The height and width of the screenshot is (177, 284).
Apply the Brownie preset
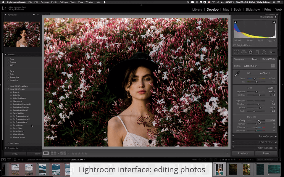pyautogui.click(x=16, y=92)
